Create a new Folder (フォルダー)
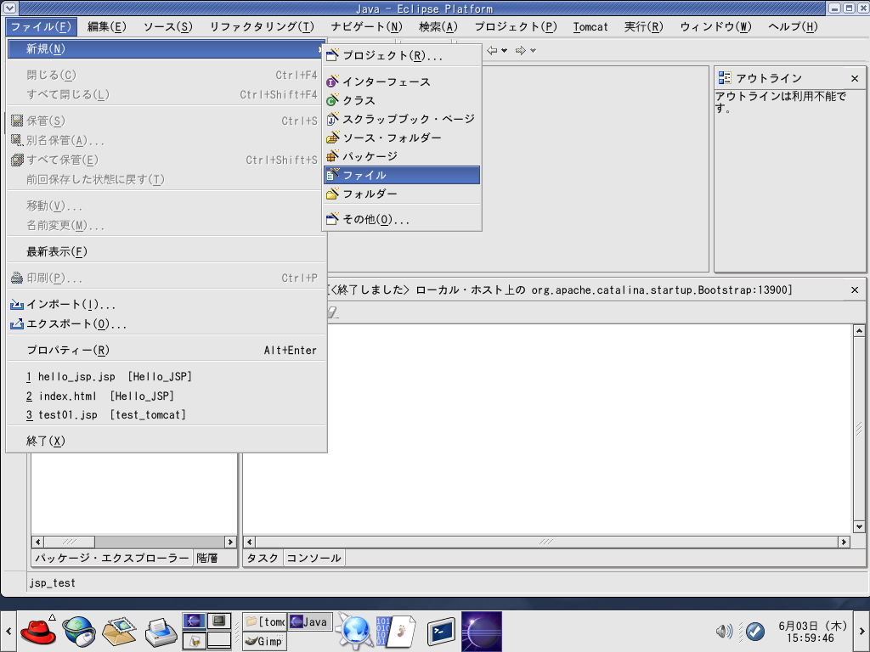The height and width of the screenshot is (652, 870). click(x=402, y=194)
